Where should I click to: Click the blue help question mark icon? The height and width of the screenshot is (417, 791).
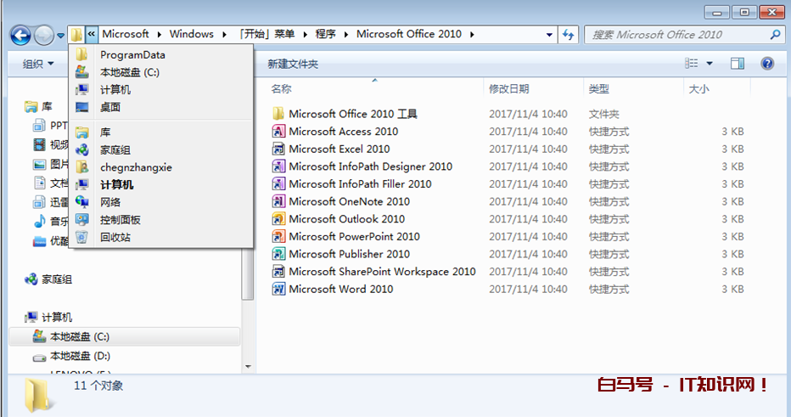click(767, 64)
